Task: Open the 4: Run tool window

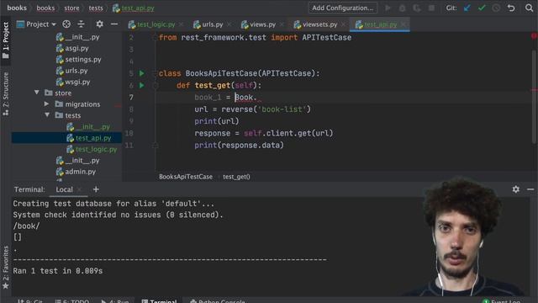Action: (114, 301)
